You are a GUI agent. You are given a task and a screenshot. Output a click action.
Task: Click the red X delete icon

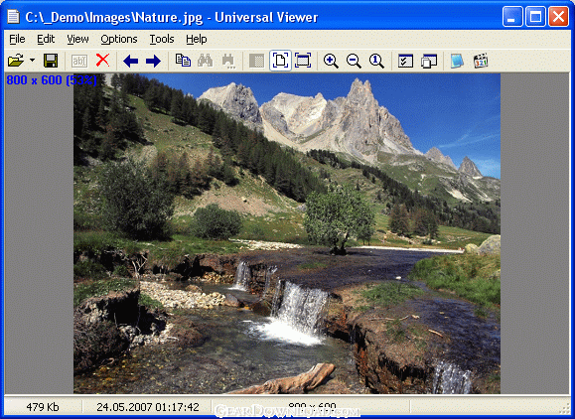pyautogui.click(x=102, y=61)
